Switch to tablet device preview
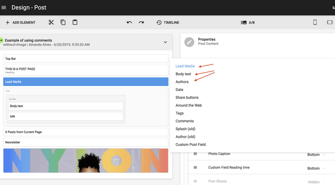 click(x=330, y=22)
